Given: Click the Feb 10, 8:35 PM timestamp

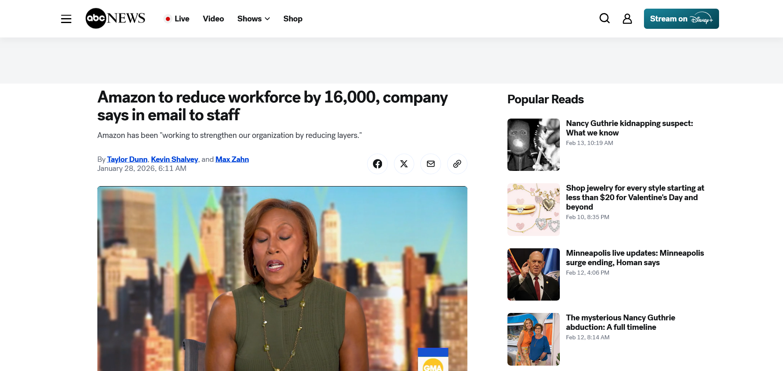Looking at the screenshot, I should coord(587,217).
